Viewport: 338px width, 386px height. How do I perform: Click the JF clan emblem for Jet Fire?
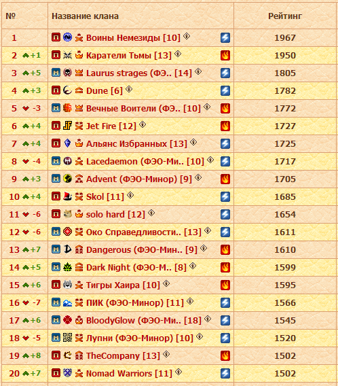pos(67,126)
